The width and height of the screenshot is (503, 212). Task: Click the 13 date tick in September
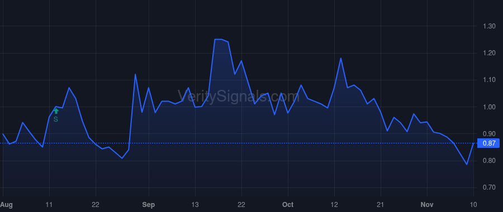[x=195, y=205]
